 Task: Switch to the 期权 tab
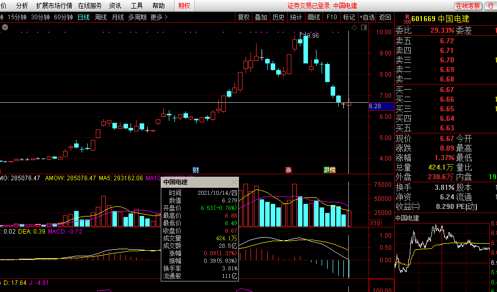[184, 6]
